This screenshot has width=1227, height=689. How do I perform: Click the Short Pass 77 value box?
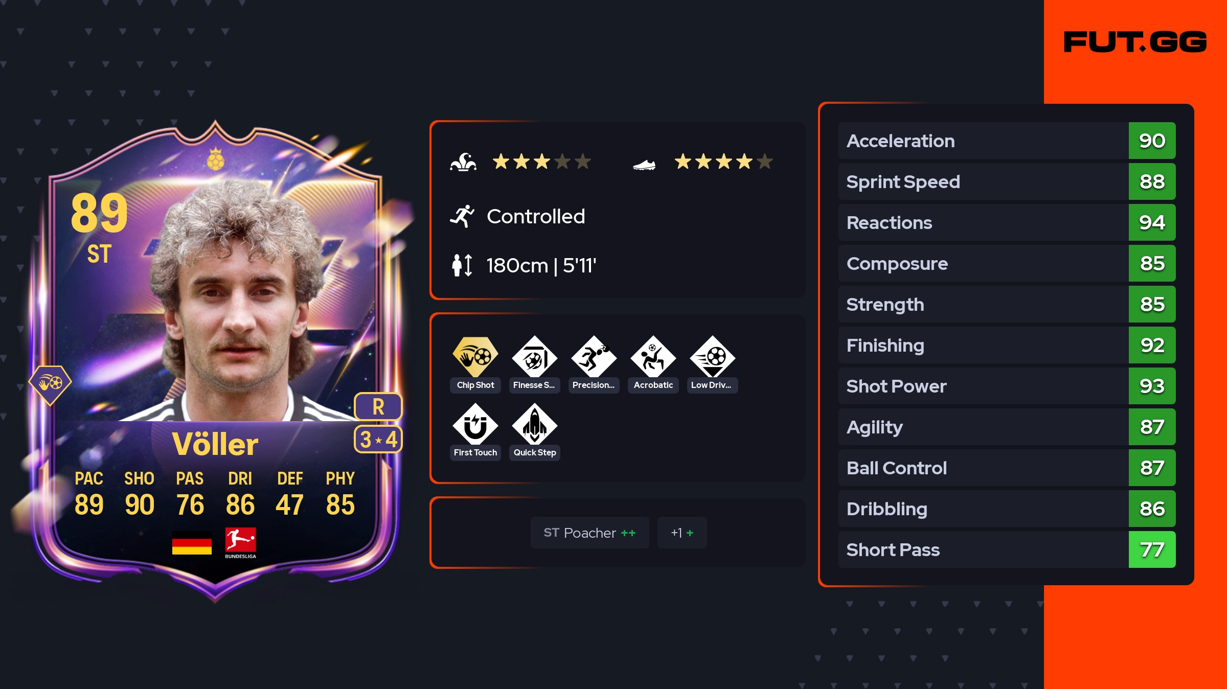(x=1152, y=549)
